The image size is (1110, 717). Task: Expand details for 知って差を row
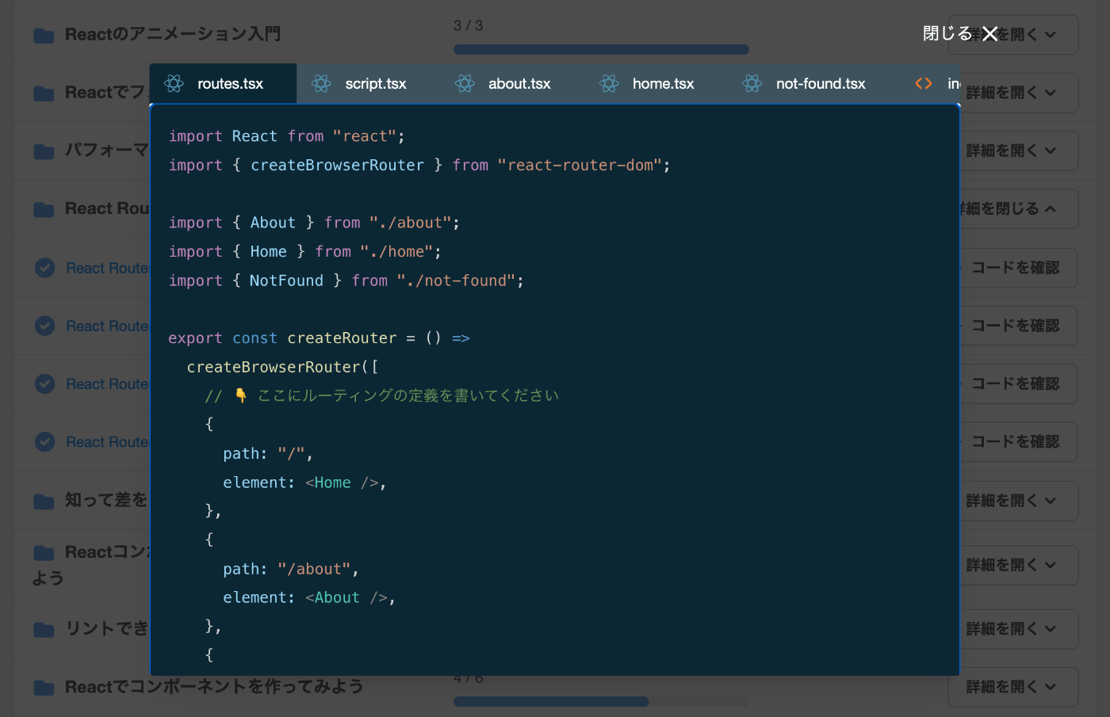pos(1019,501)
